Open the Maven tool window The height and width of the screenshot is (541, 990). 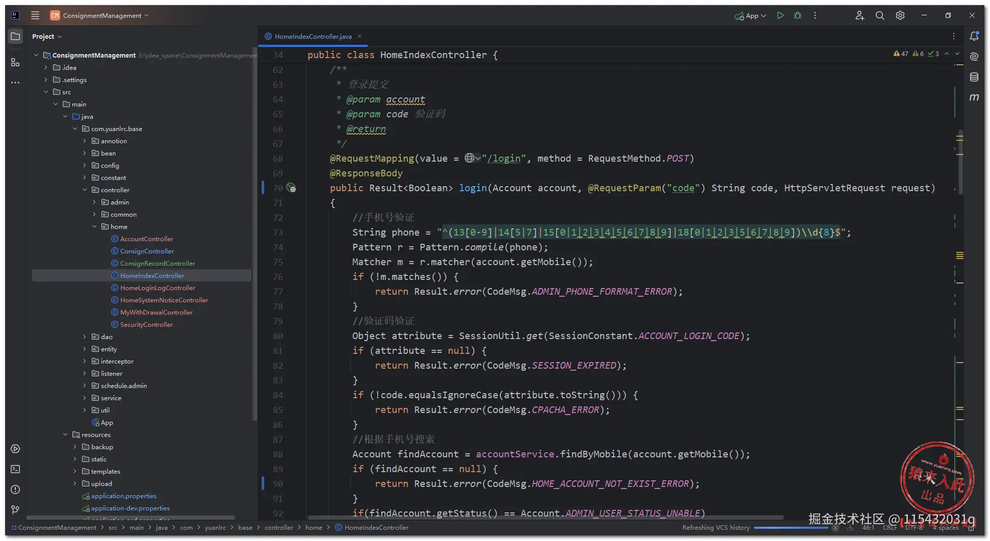pos(974,97)
